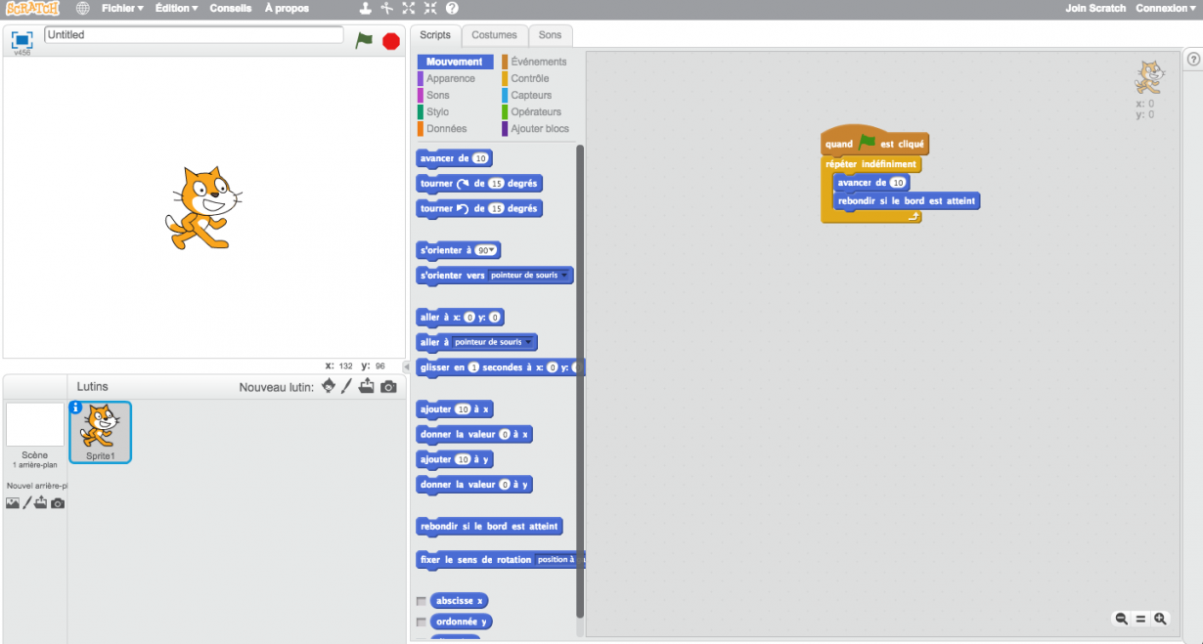Click the Scratch logo
This screenshot has height=644, width=1203.
[32, 8]
